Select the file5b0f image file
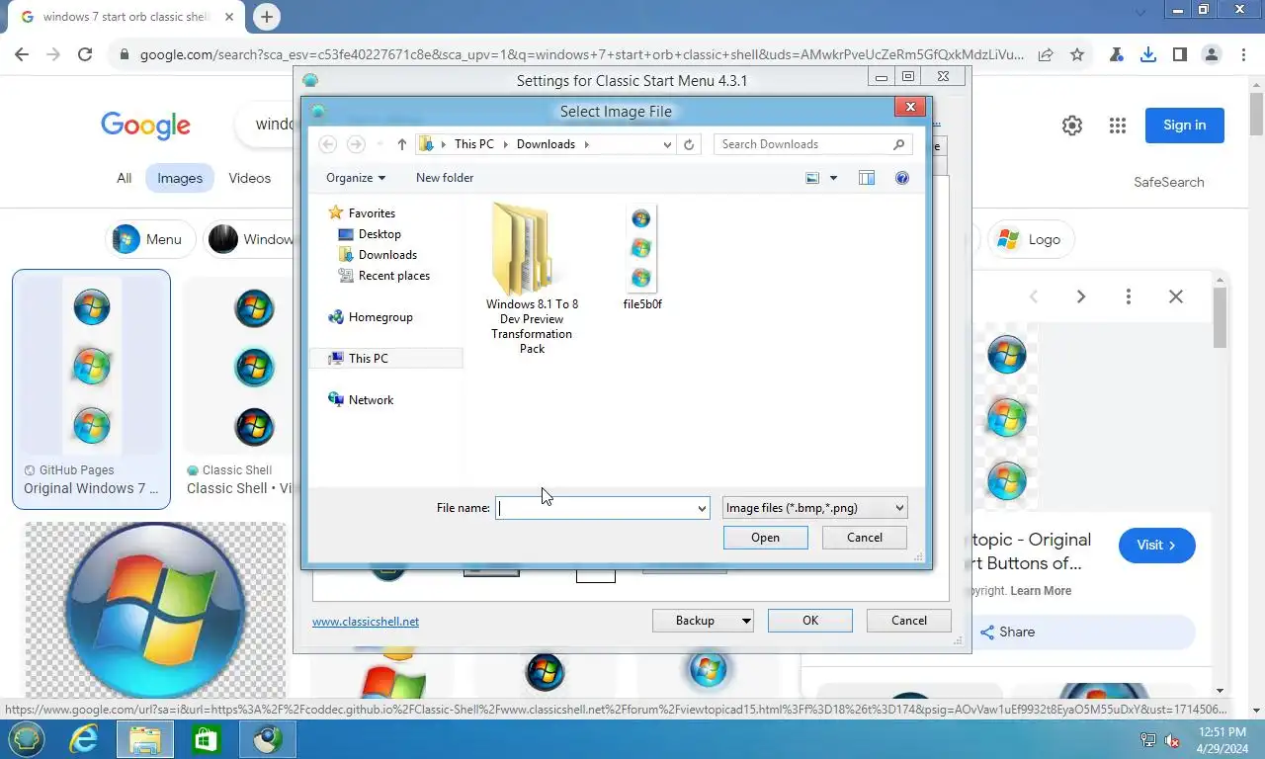Viewport: 1265px width, 759px height. pos(642,258)
